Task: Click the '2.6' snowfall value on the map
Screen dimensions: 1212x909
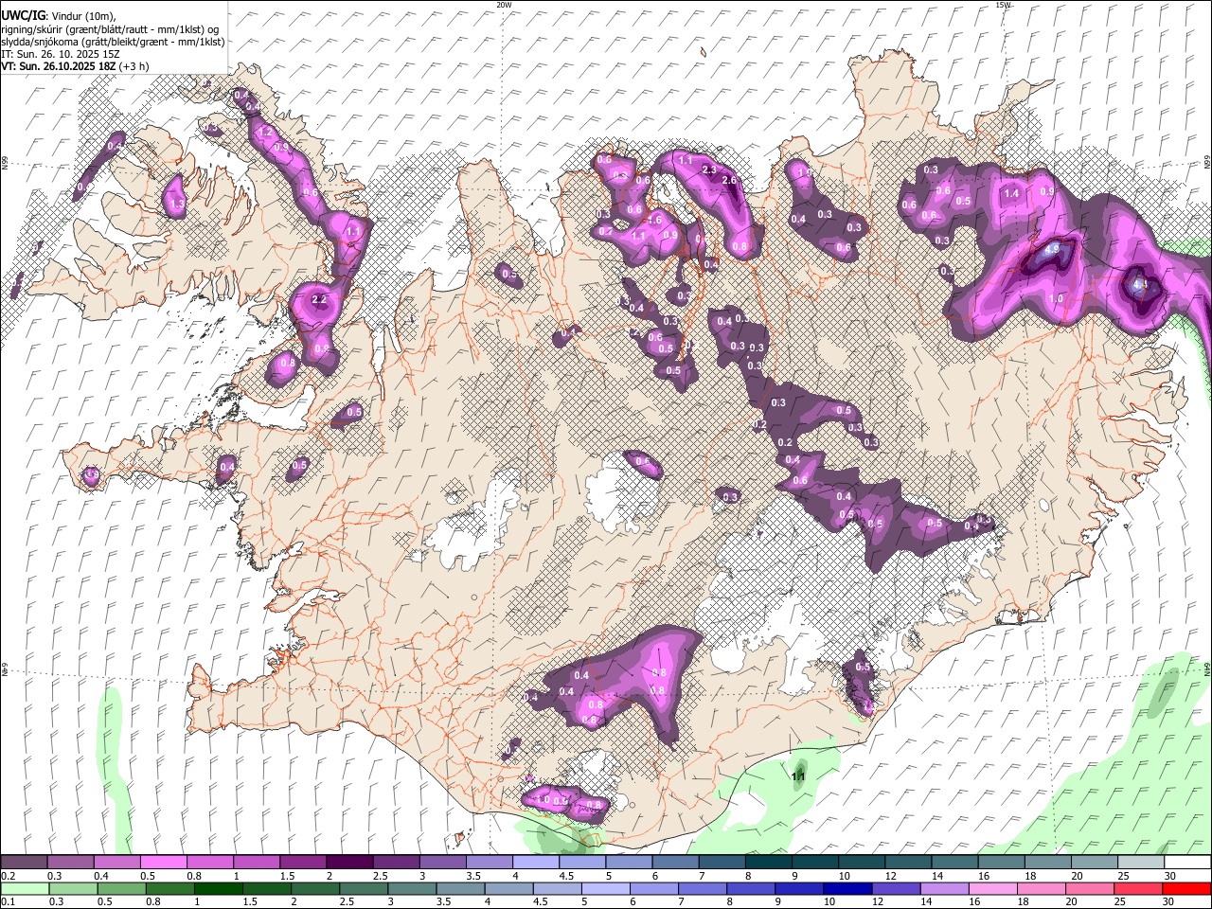Action: (729, 181)
